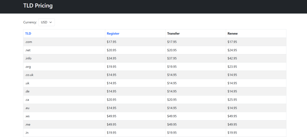Click .uk transfer price $14.95

(x=172, y=83)
